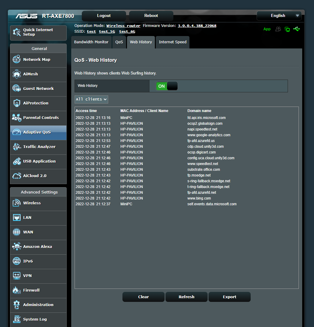Switch to the QoS tab
The image size is (314, 327).
[x=119, y=42]
